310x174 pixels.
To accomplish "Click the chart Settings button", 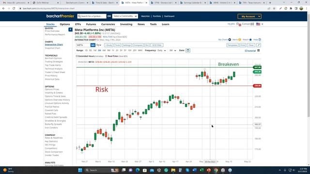I will pos(127,45).
